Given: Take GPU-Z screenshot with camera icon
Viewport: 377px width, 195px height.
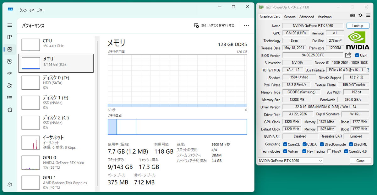Looking at the screenshot, I should pyautogui.click(x=353, y=15).
